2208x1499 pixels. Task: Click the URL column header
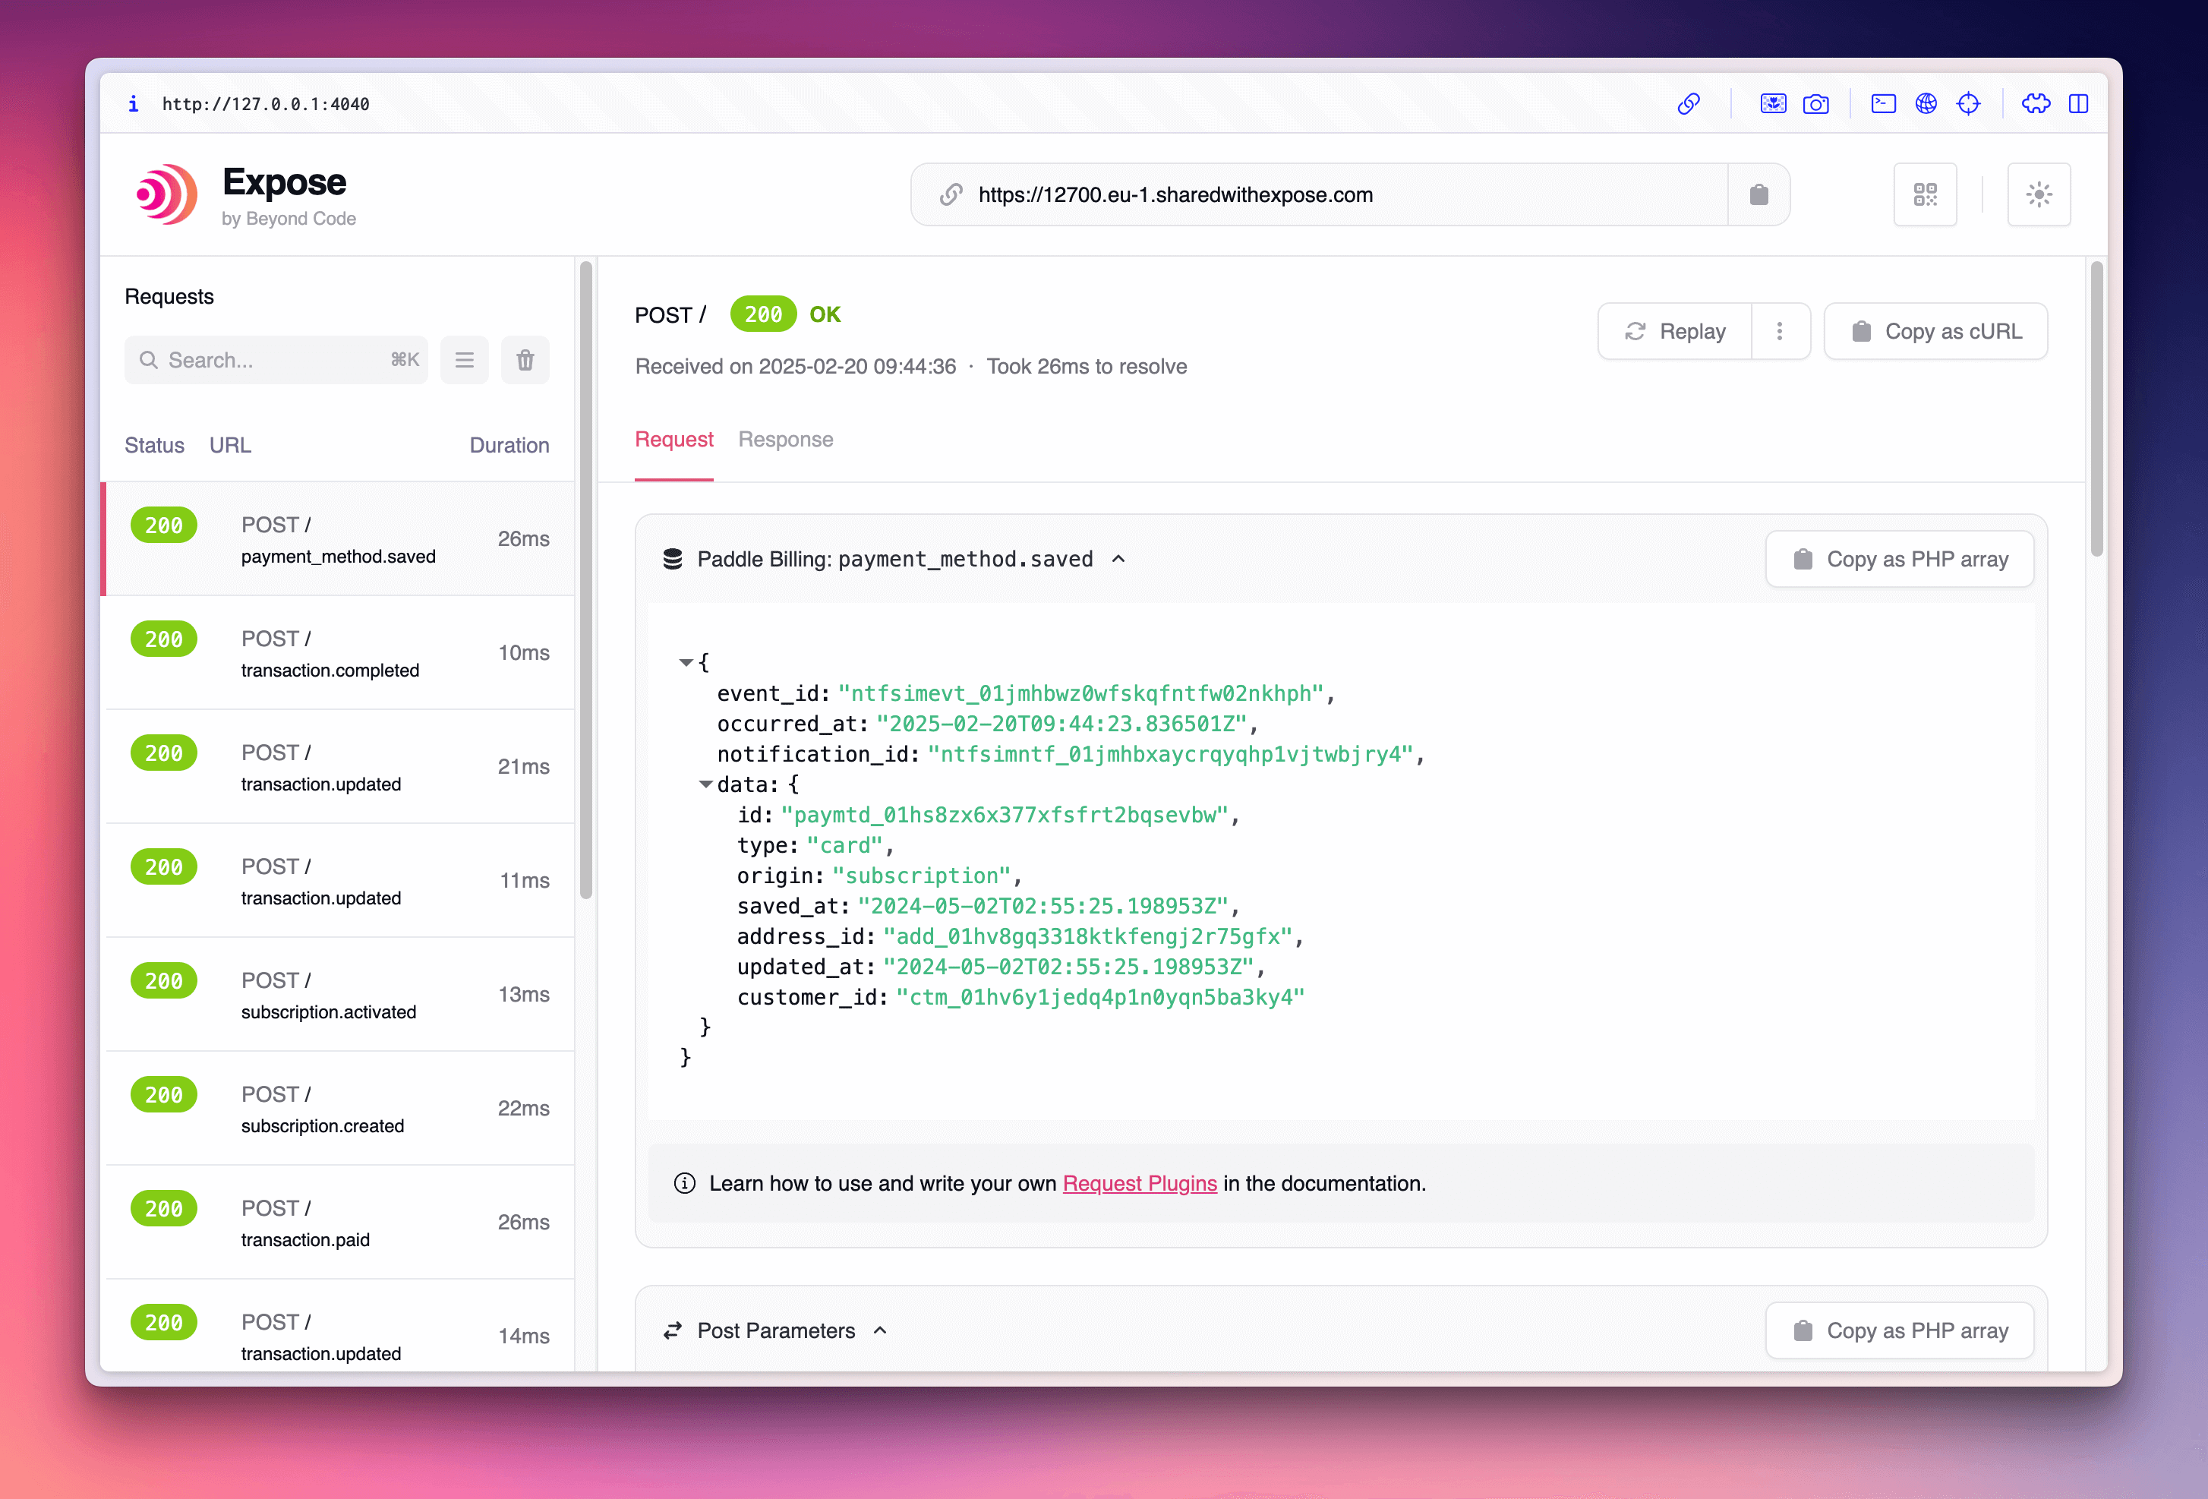(x=230, y=446)
